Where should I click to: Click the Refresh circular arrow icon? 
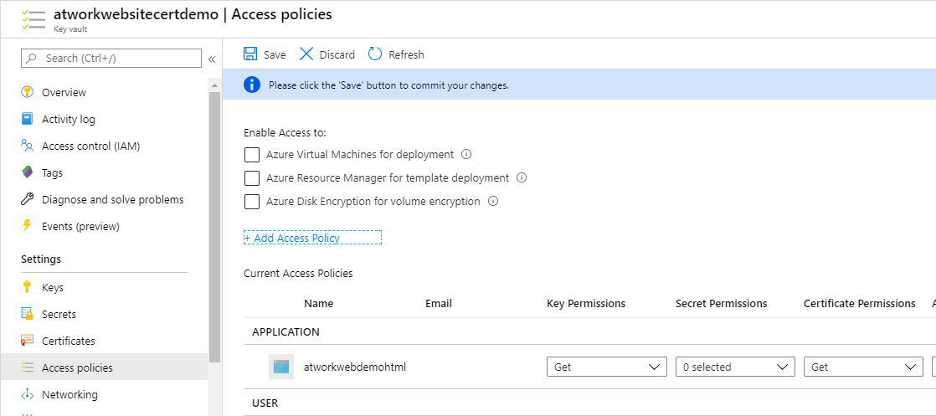(x=375, y=54)
